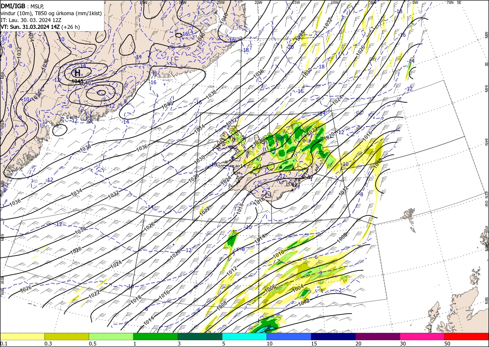Select the dark green 3 mm legend swatch
489x347 pixels.
(200, 336)
